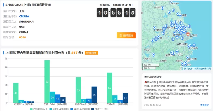This screenshot has height=111, width=213.
Task: Click the green bar labeled 55
Action: [78, 90]
